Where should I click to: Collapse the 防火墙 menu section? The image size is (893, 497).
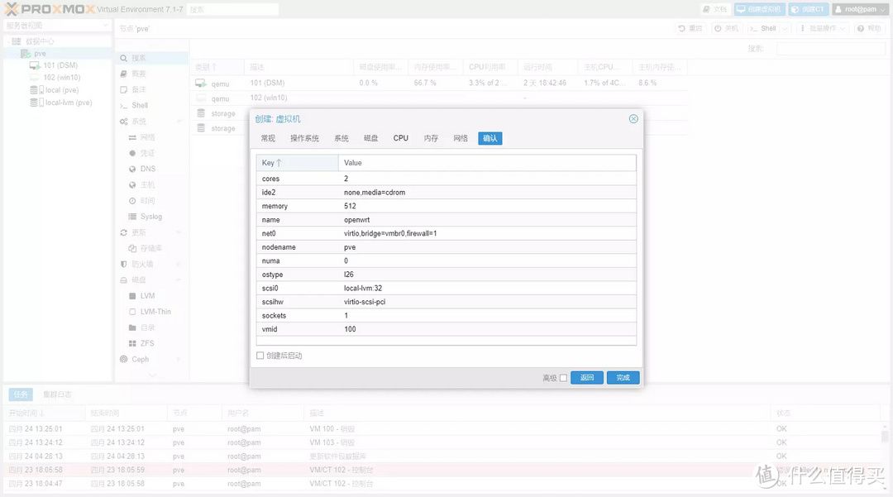click(x=179, y=264)
